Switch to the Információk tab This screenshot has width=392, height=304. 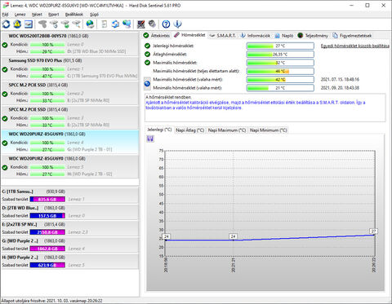click(x=255, y=36)
